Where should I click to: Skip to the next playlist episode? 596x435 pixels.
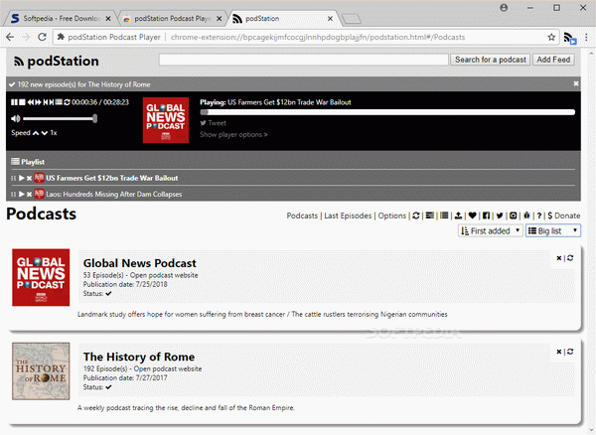click(x=52, y=102)
